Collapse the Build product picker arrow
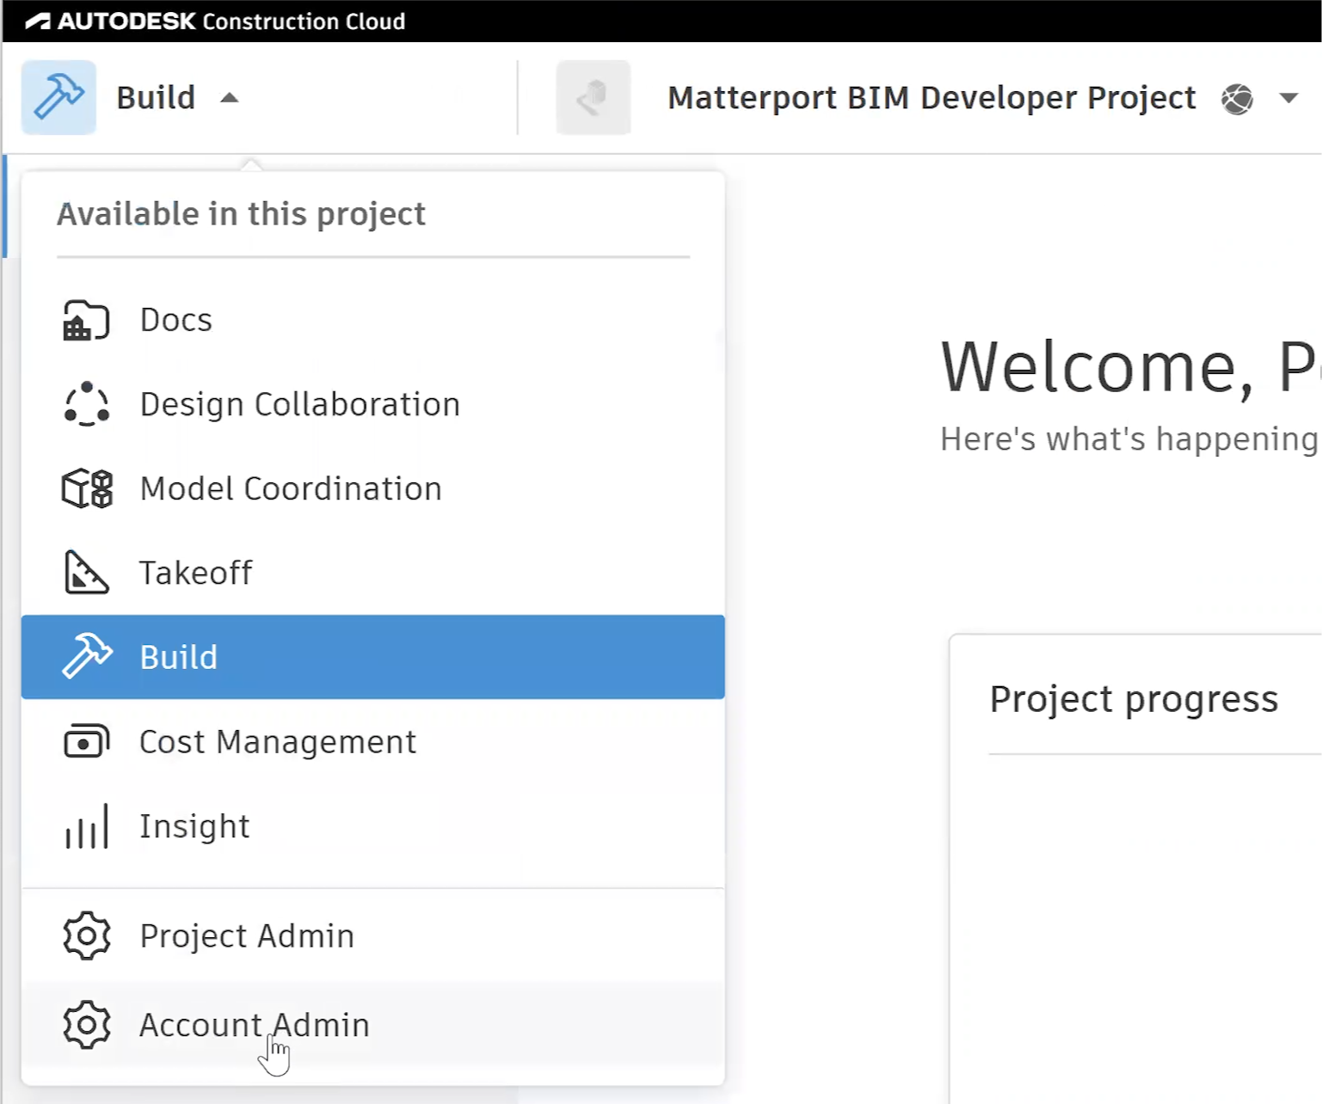 pyautogui.click(x=229, y=98)
